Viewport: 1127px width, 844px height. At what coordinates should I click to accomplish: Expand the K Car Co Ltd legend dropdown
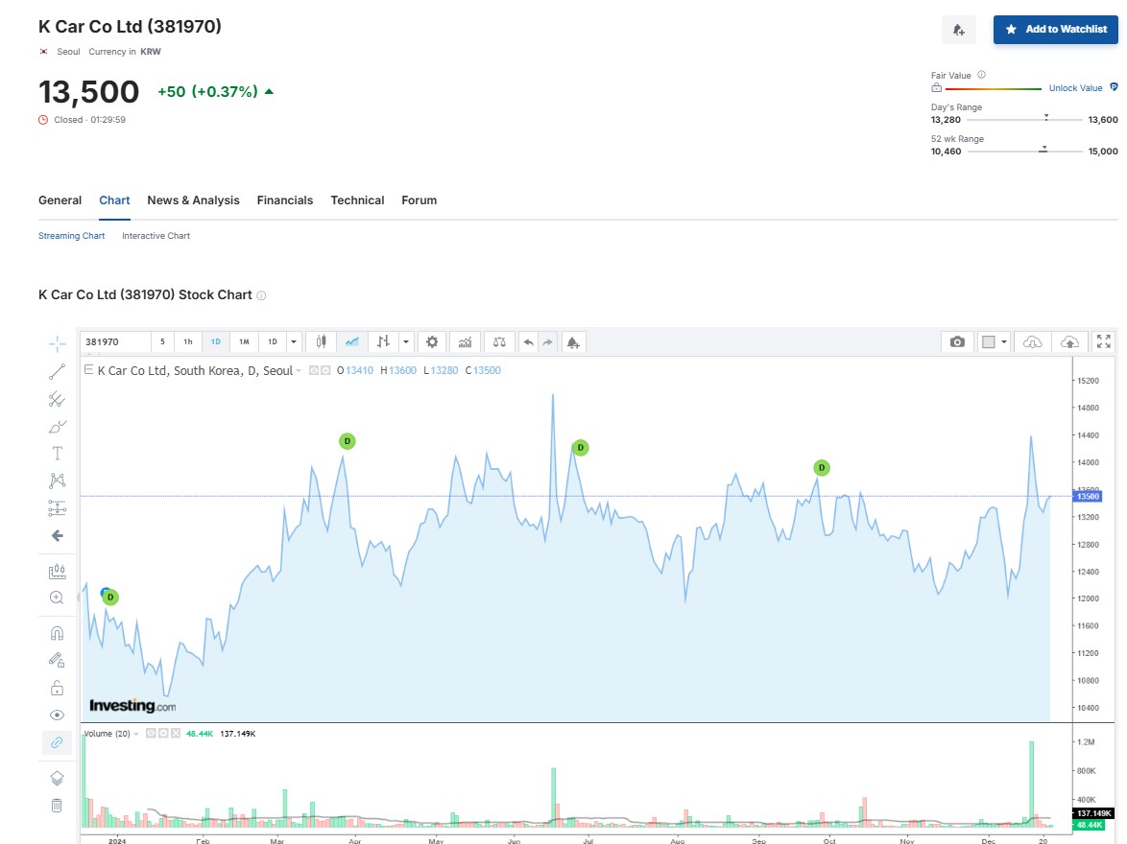pyautogui.click(x=299, y=370)
